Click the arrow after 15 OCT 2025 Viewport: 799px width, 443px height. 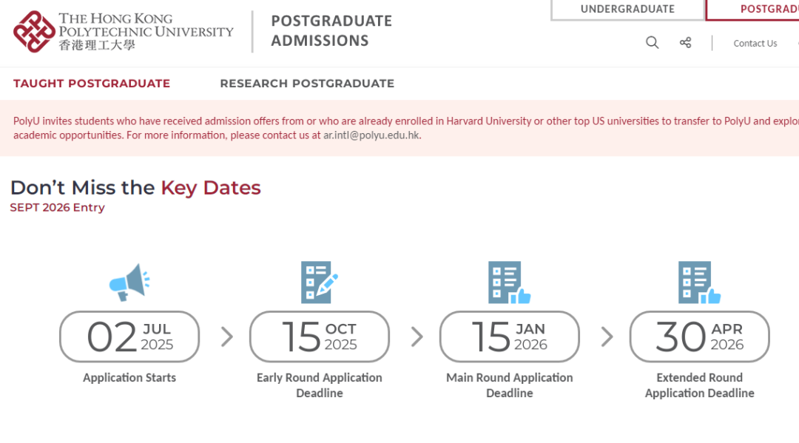417,337
